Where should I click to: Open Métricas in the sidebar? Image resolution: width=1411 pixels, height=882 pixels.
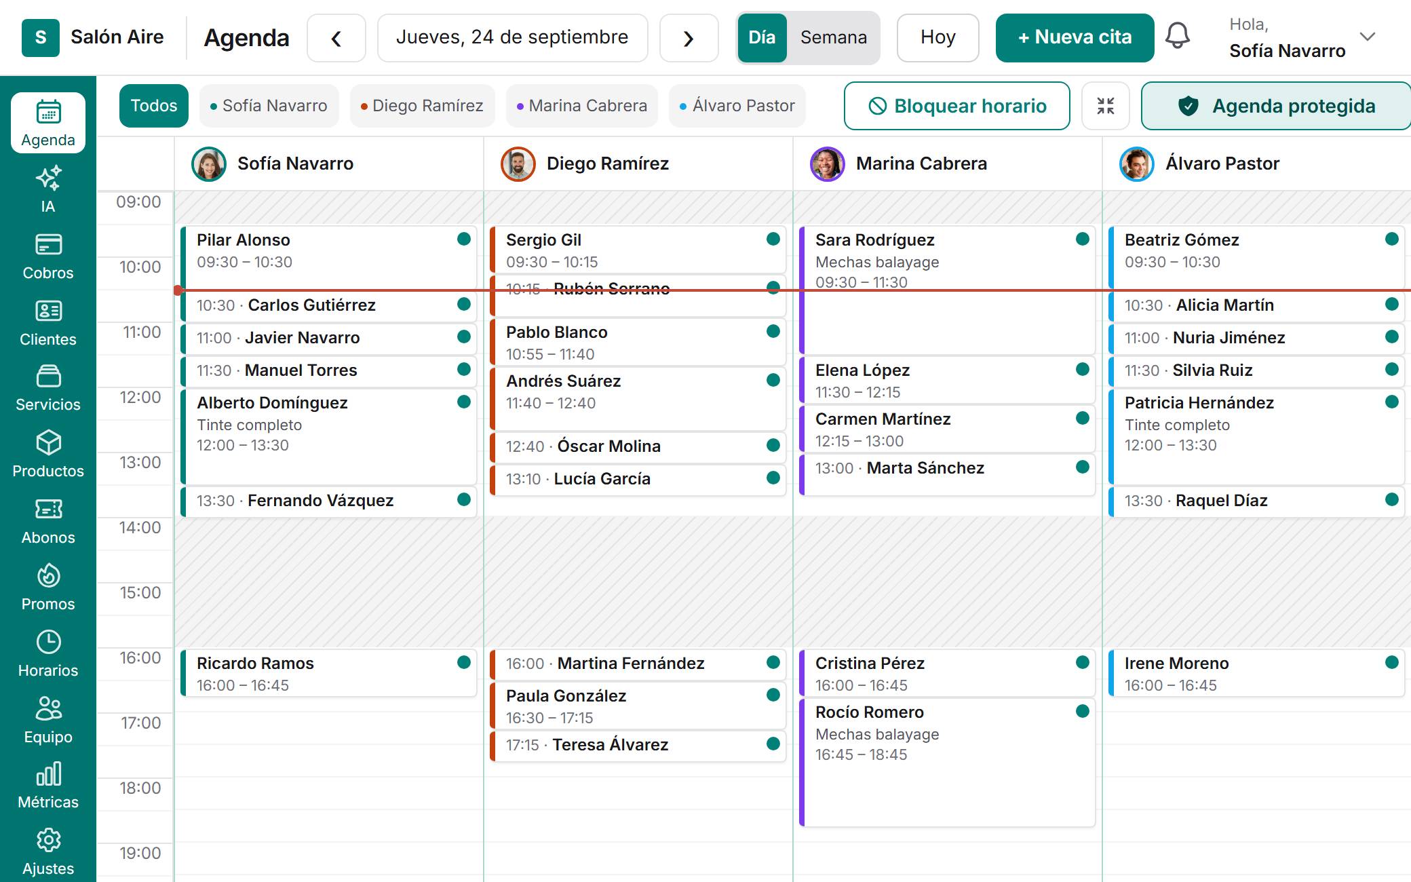tap(47, 786)
